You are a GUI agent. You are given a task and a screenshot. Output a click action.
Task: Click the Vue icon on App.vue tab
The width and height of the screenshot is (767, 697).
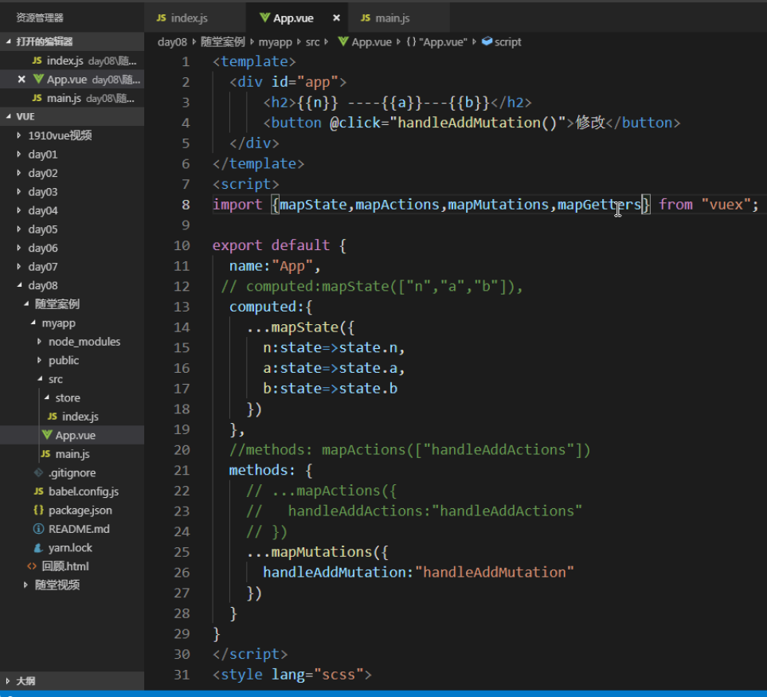tap(264, 18)
